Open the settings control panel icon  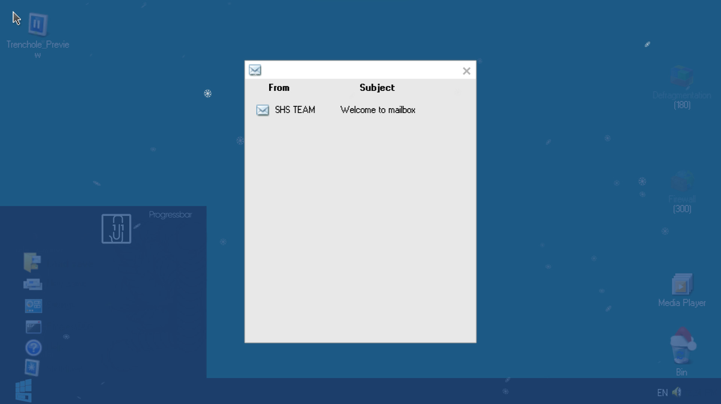click(33, 306)
